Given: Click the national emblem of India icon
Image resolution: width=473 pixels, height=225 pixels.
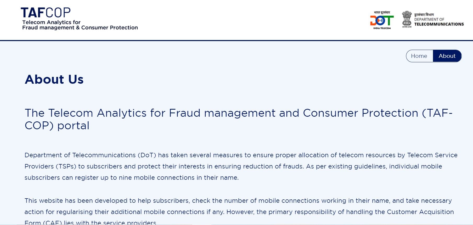Looking at the screenshot, I should pos(407,19).
